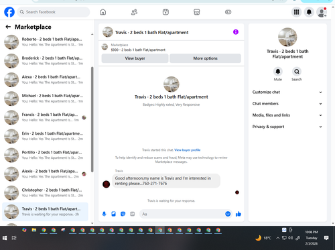Click the chat header title Travis

coord(151,32)
